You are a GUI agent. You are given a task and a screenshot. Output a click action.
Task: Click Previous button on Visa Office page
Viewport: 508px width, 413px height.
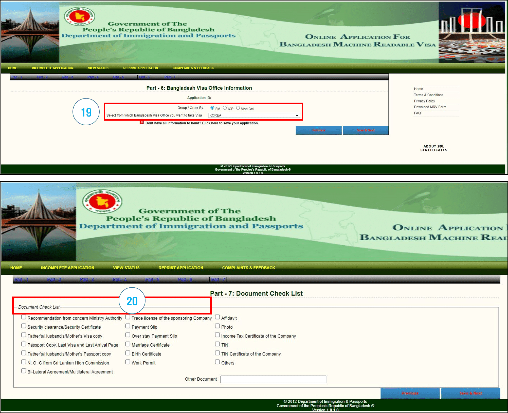click(318, 130)
